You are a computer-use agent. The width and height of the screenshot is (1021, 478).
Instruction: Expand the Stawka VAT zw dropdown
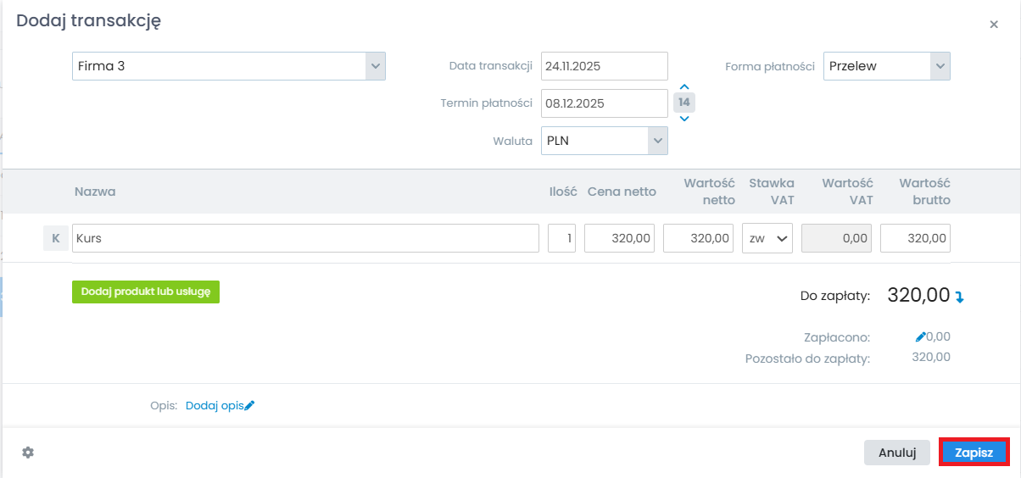tap(767, 239)
